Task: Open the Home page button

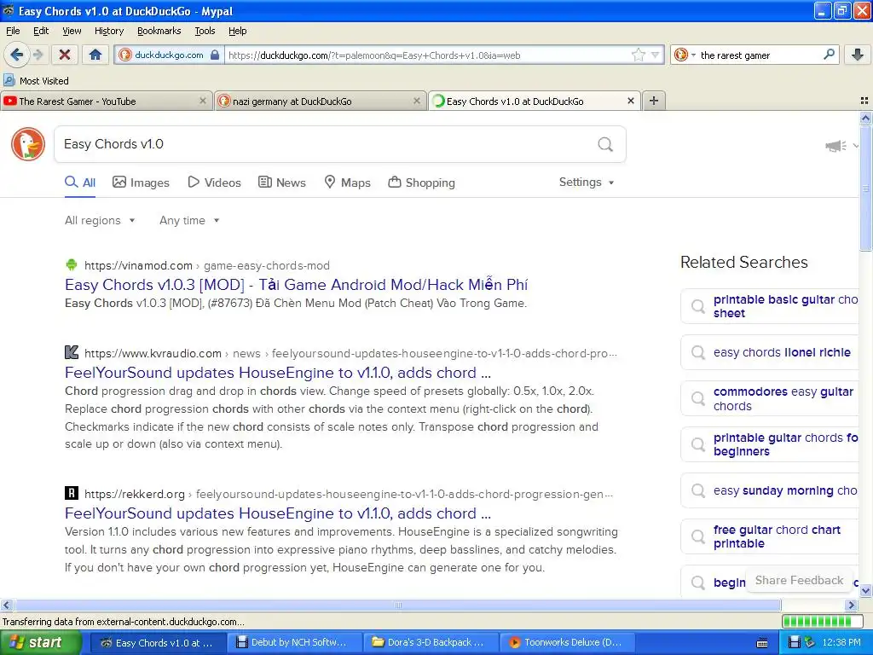Action: [95, 55]
